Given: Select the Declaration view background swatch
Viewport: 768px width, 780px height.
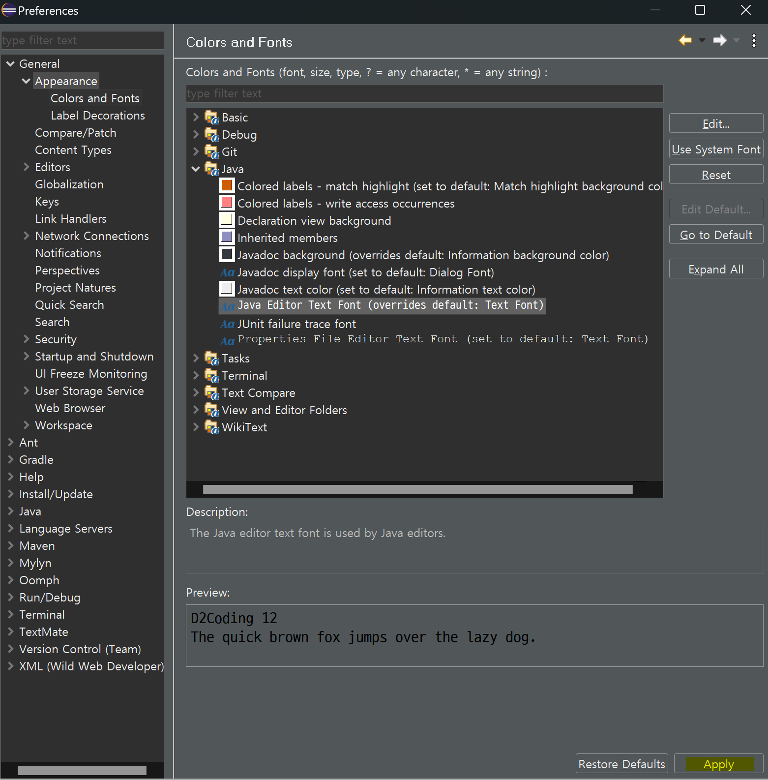Looking at the screenshot, I should click(227, 219).
